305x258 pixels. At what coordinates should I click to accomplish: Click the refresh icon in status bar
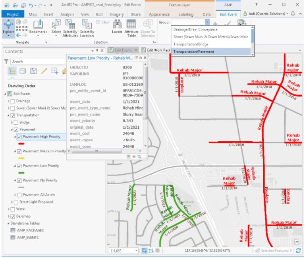click(x=298, y=250)
